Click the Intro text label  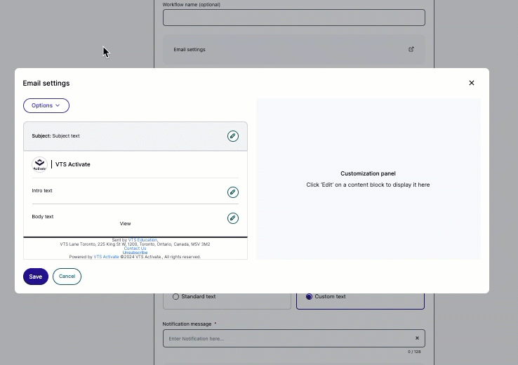[42, 191]
